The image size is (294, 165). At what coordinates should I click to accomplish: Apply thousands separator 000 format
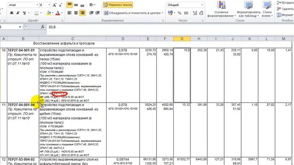tap(186, 13)
